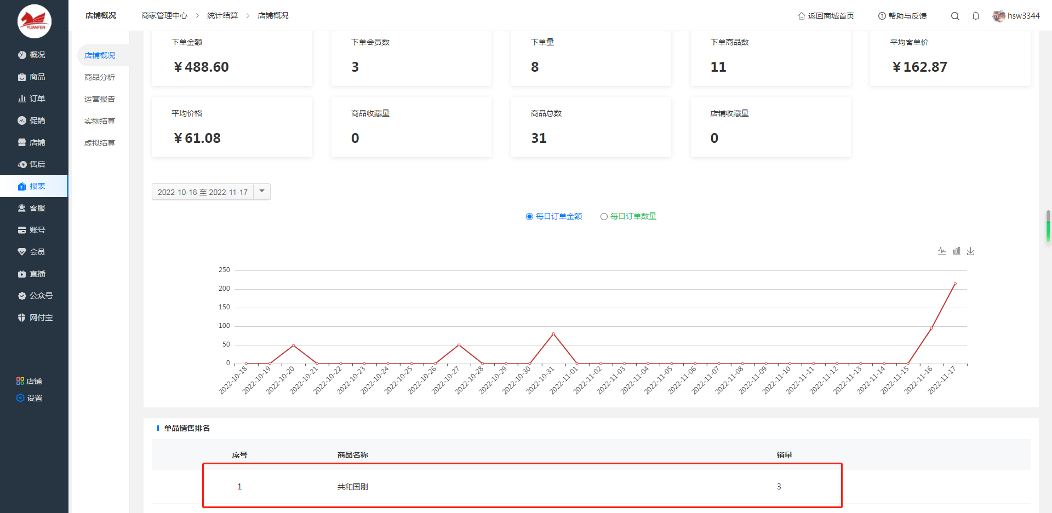This screenshot has width=1052, height=513.
Task: Open 公众号 official account icon
Action: click(22, 296)
